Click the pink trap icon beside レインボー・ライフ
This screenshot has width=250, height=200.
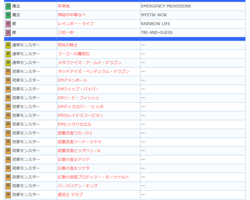[8, 24]
